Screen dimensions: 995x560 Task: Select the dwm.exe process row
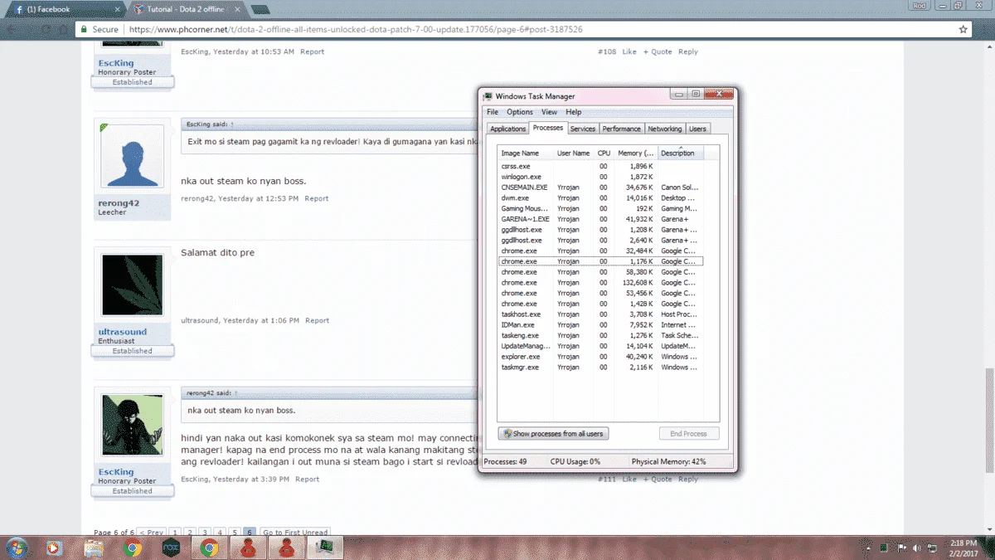600,198
